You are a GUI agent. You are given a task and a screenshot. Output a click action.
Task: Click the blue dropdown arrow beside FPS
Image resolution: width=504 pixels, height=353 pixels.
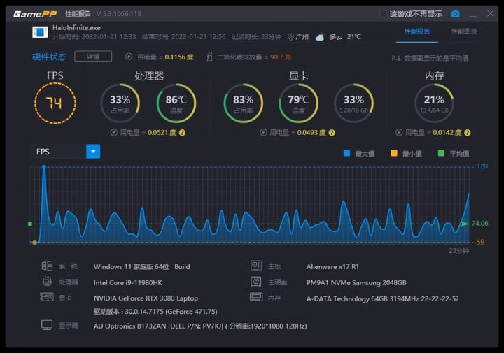click(93, 152)
